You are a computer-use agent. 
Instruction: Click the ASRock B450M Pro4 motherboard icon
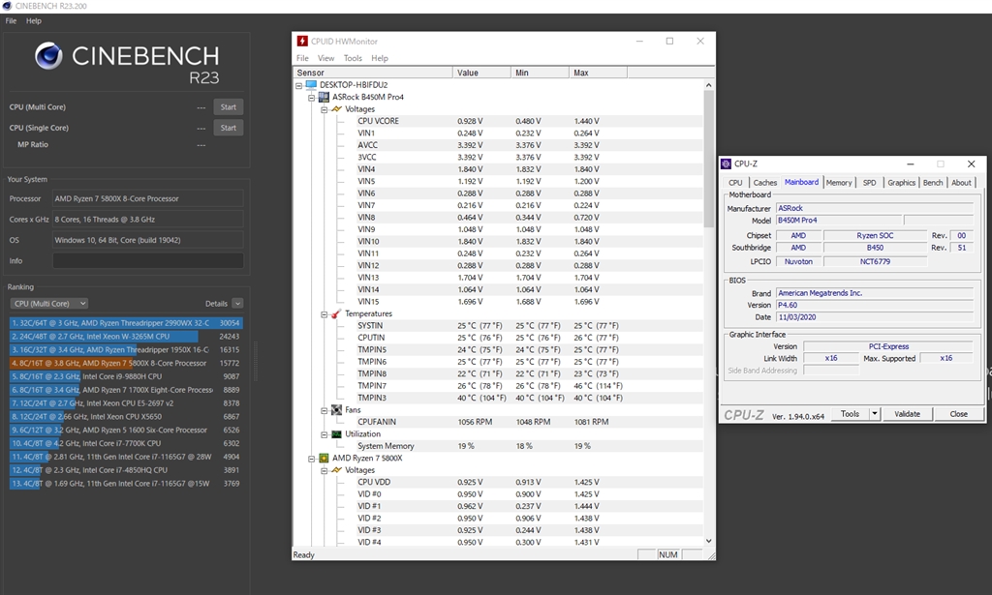(324, 96)
